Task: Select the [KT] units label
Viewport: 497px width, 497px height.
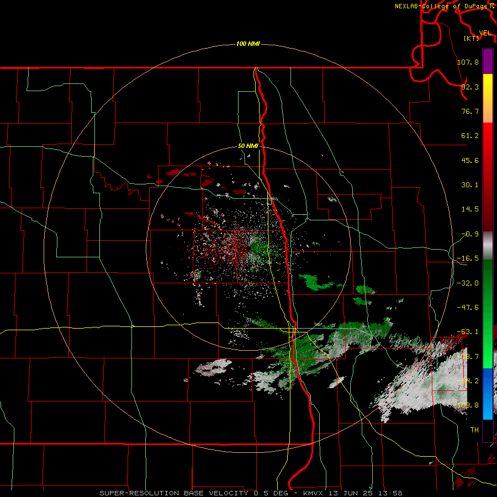Action: (471, 38)
